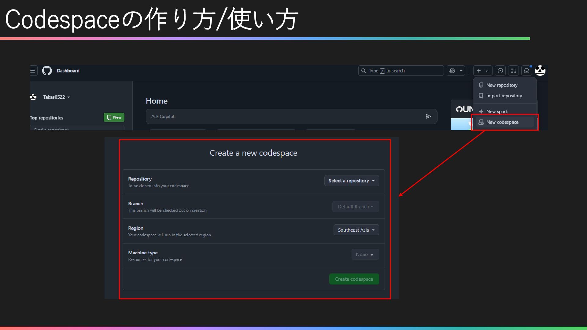Click the sidebar Takas0522 avatar image
Screen dimensions: 587x330
(x=33, y=97)
